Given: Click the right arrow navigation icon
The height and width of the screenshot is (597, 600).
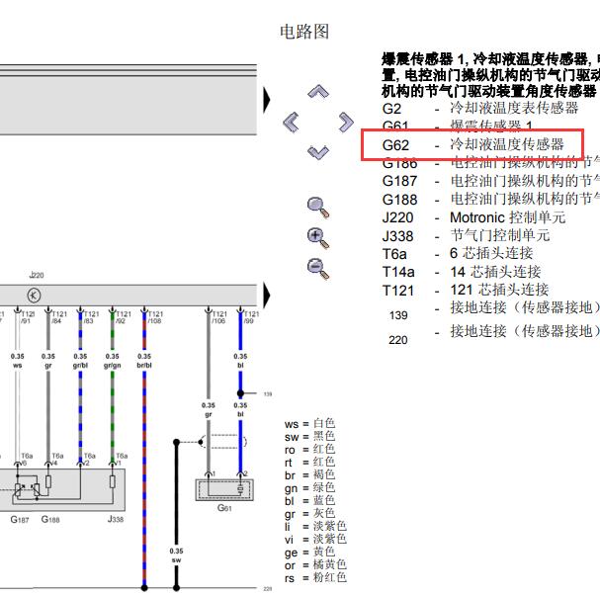Looking at the screenshot, I should point(346,123).
